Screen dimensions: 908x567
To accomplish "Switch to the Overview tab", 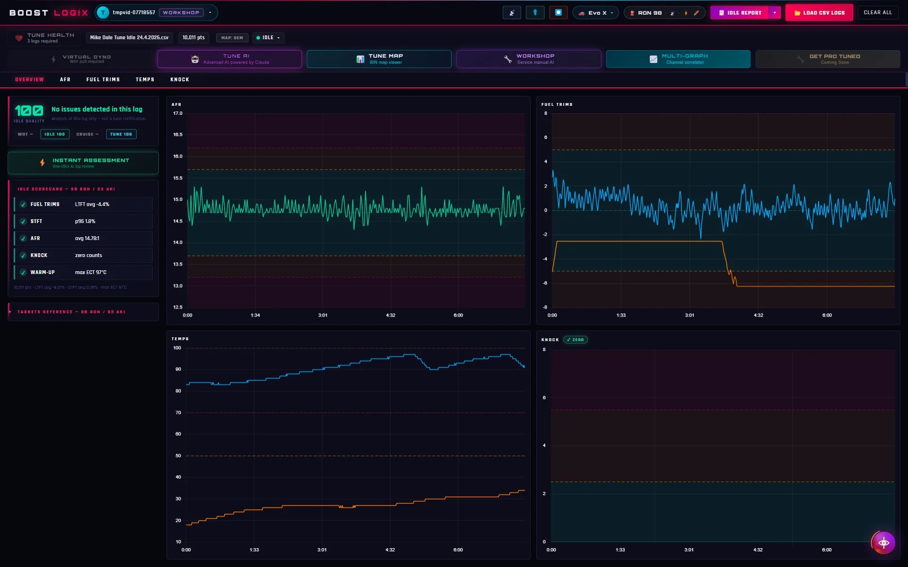I will click(29, 79).
